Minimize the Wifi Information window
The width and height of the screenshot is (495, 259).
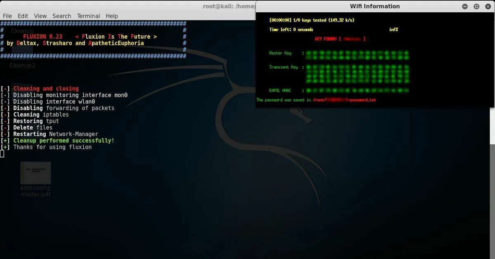[x=465, y=6]
